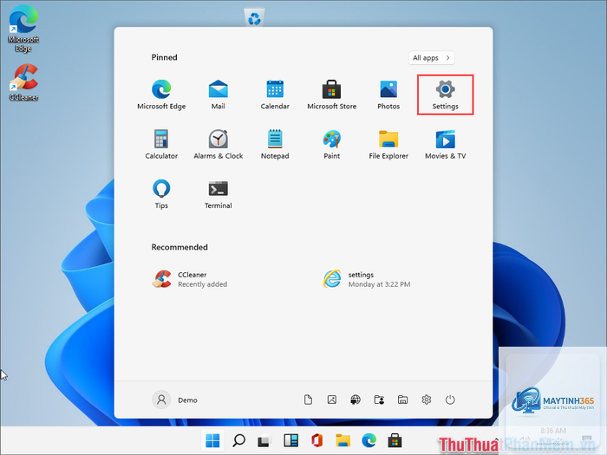Viewport: 607px width, 455px height.
Task: Launch Notepad
Action: point(275,145)
